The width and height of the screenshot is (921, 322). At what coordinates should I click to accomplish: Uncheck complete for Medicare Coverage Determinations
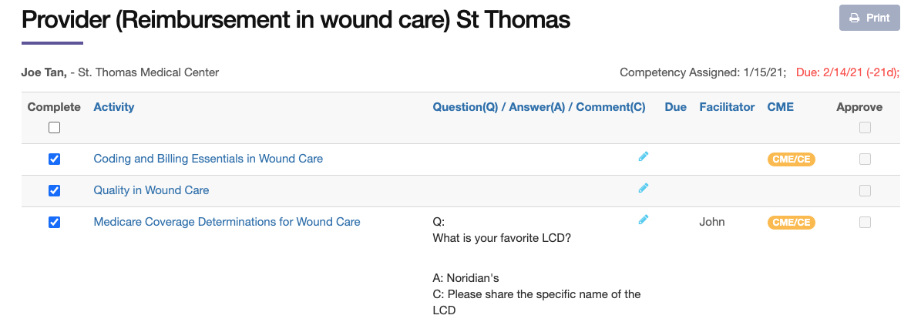[54, 223]
